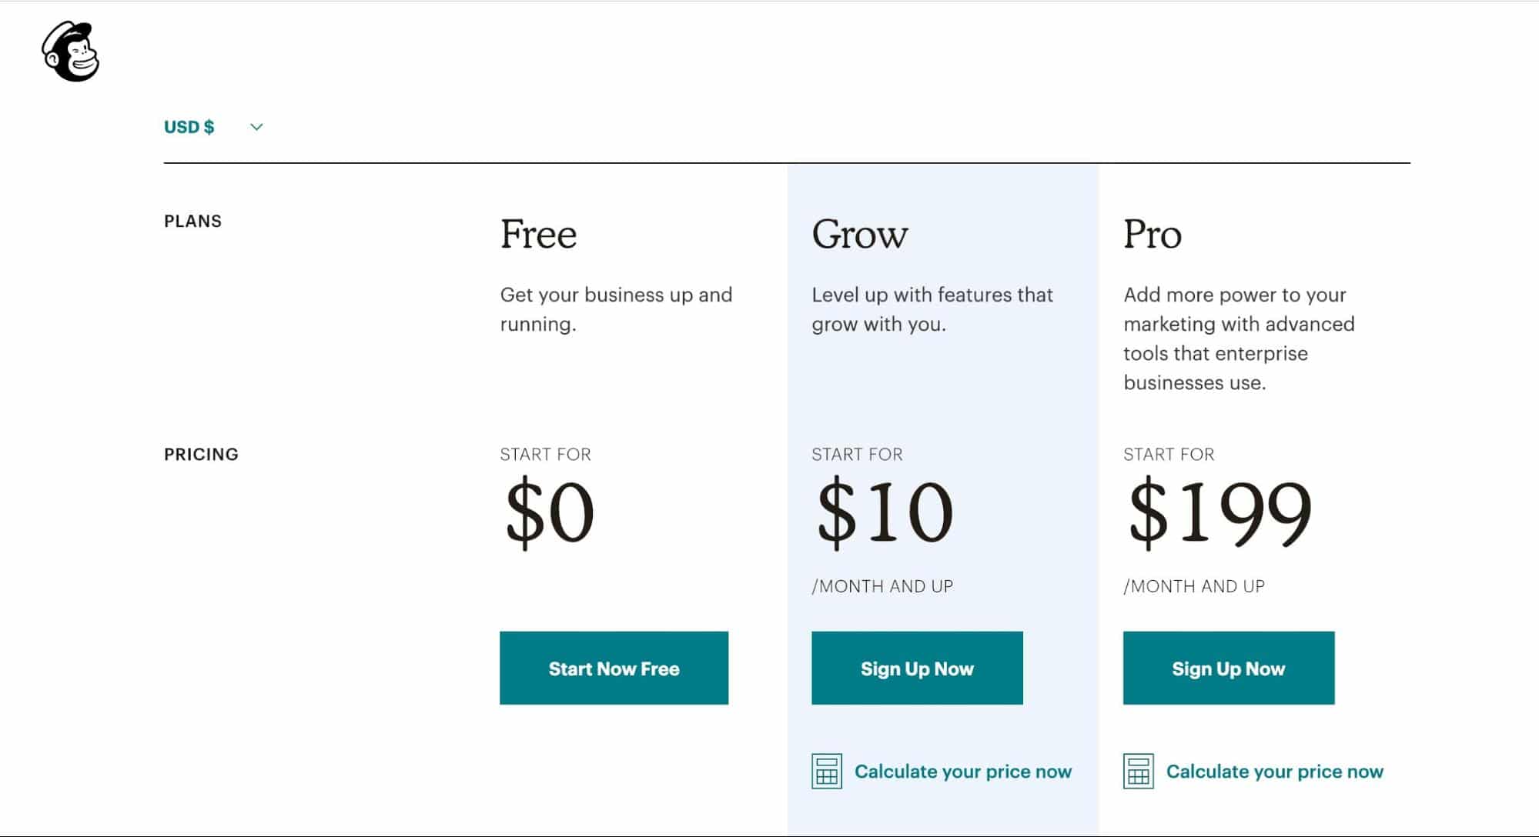Screen dimensions: 1539x837
Task: Click Sign Up Now for Pro plan
Action: (1229, 668)
